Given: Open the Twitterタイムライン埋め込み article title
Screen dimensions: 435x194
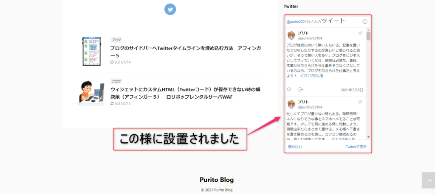Looking at the screenshot, I should tap(185, 52).
